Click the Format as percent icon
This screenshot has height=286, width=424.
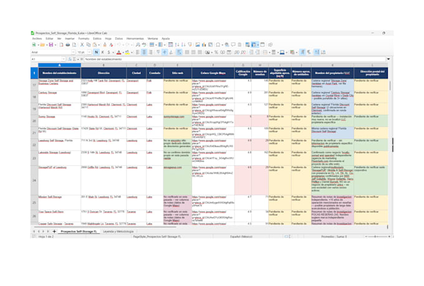pyautogui.click(x=216, y=52)
